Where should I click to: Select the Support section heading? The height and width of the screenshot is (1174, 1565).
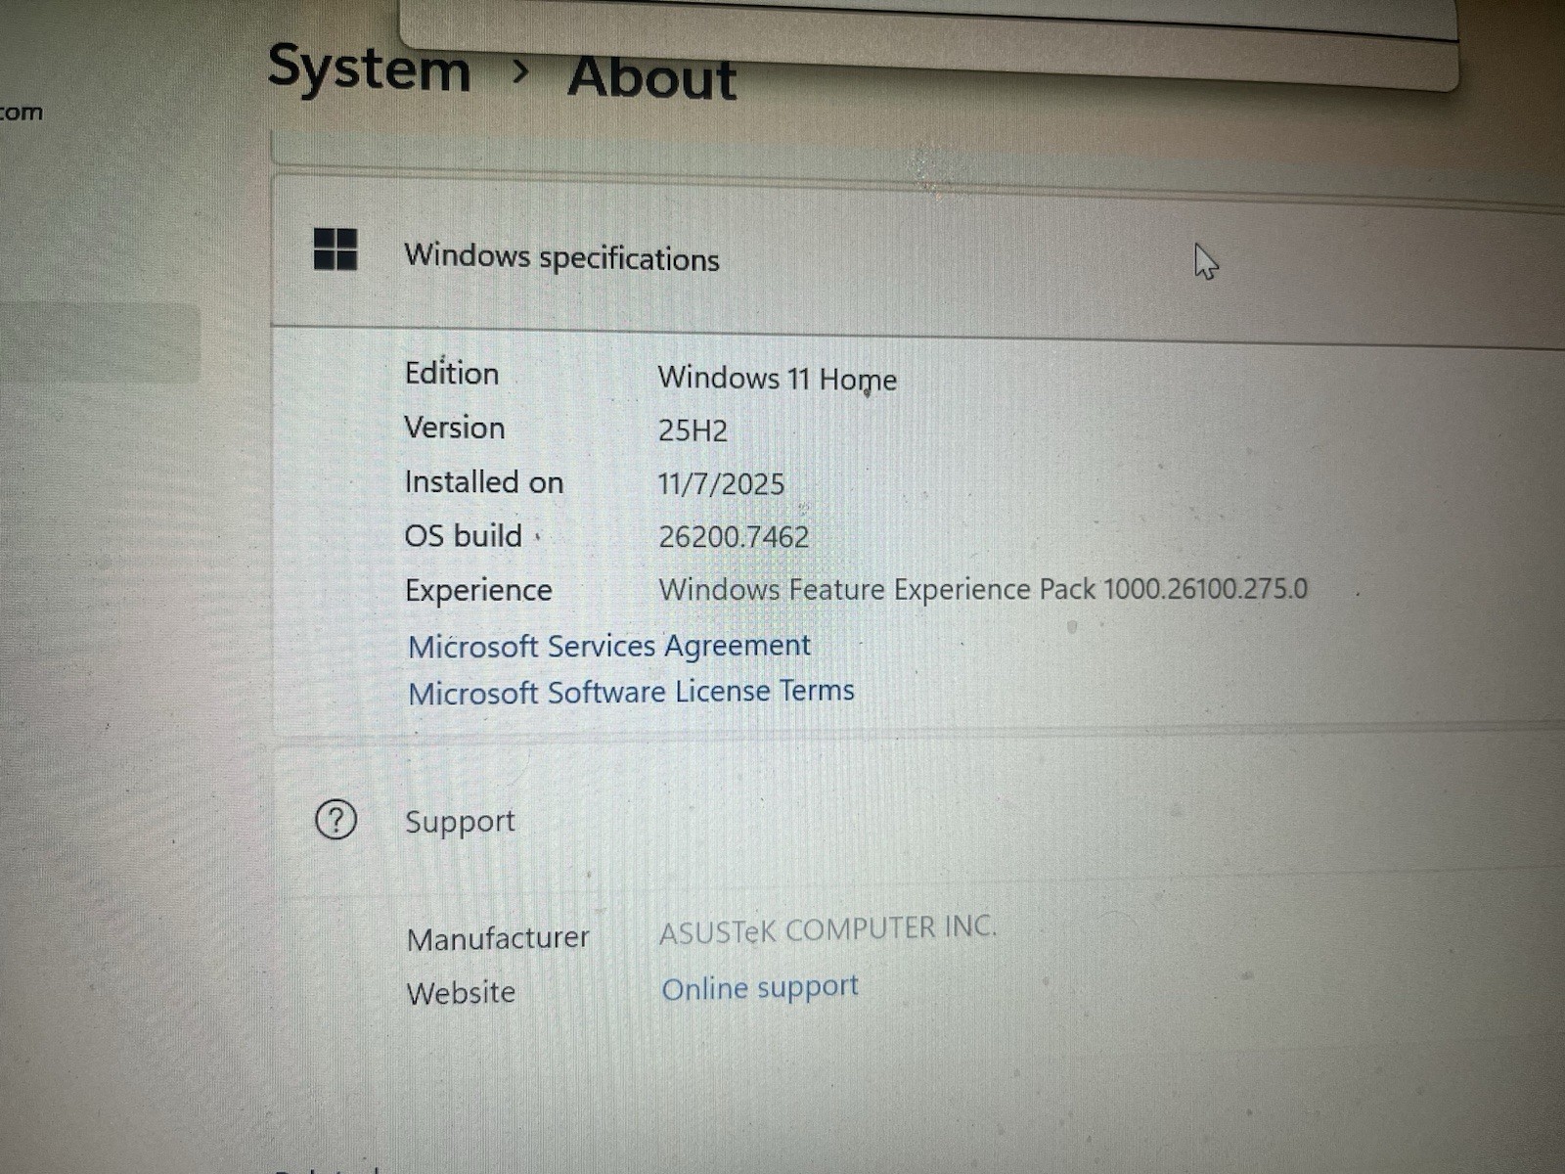click(460, 821)
